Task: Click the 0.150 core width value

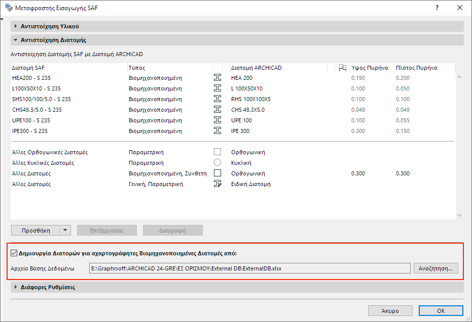Action: tap(403, 131)
